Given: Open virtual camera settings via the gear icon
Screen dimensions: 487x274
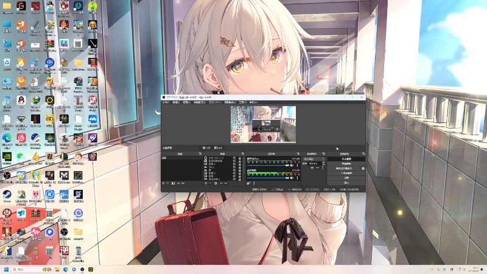Looking at the screenshot, I should pyautogui.click(x=363, y=169).
